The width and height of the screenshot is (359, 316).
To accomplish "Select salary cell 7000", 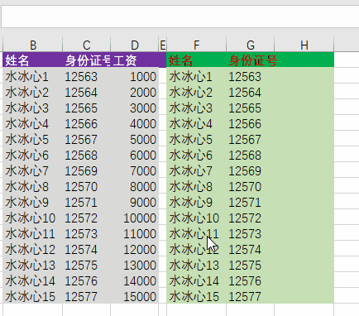I will click(x=135, y=170).
